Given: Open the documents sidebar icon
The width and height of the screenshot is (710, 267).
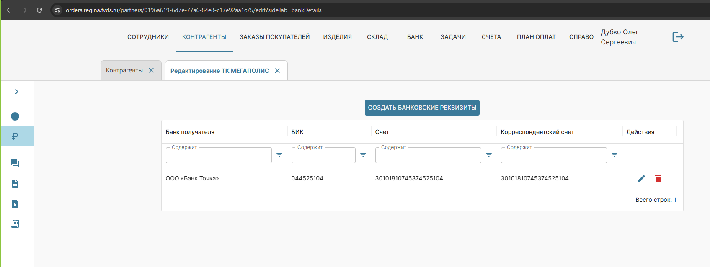Looking at the screenshot, I should pyautogui.click(x=15, y=184).
